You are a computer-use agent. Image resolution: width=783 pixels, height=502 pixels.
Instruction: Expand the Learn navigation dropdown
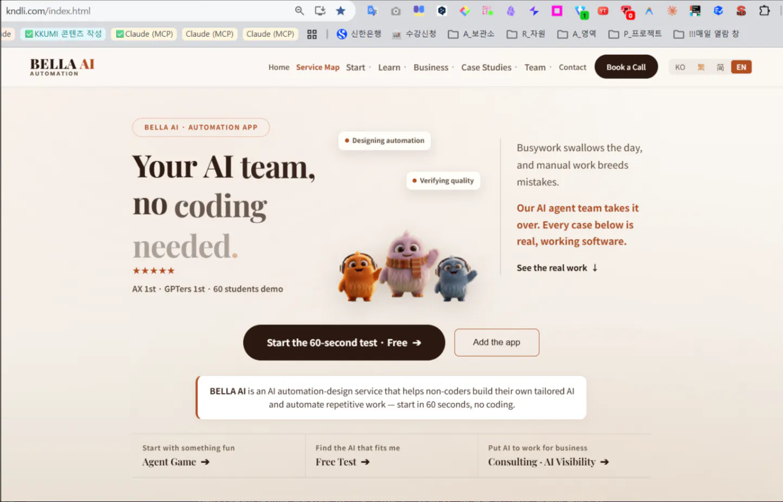pos(392,67)
